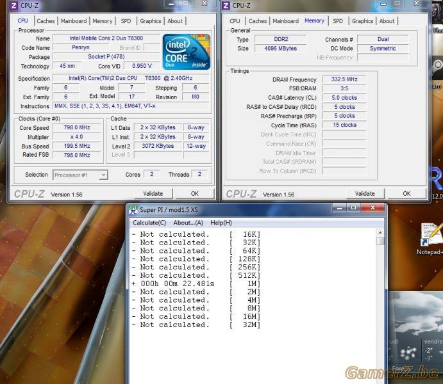Image resolution: width=443 pixels, height=384 pixels.
Task: Click the Bus Speed value '199.5 MHz'
Action: [x=76, y=146]
